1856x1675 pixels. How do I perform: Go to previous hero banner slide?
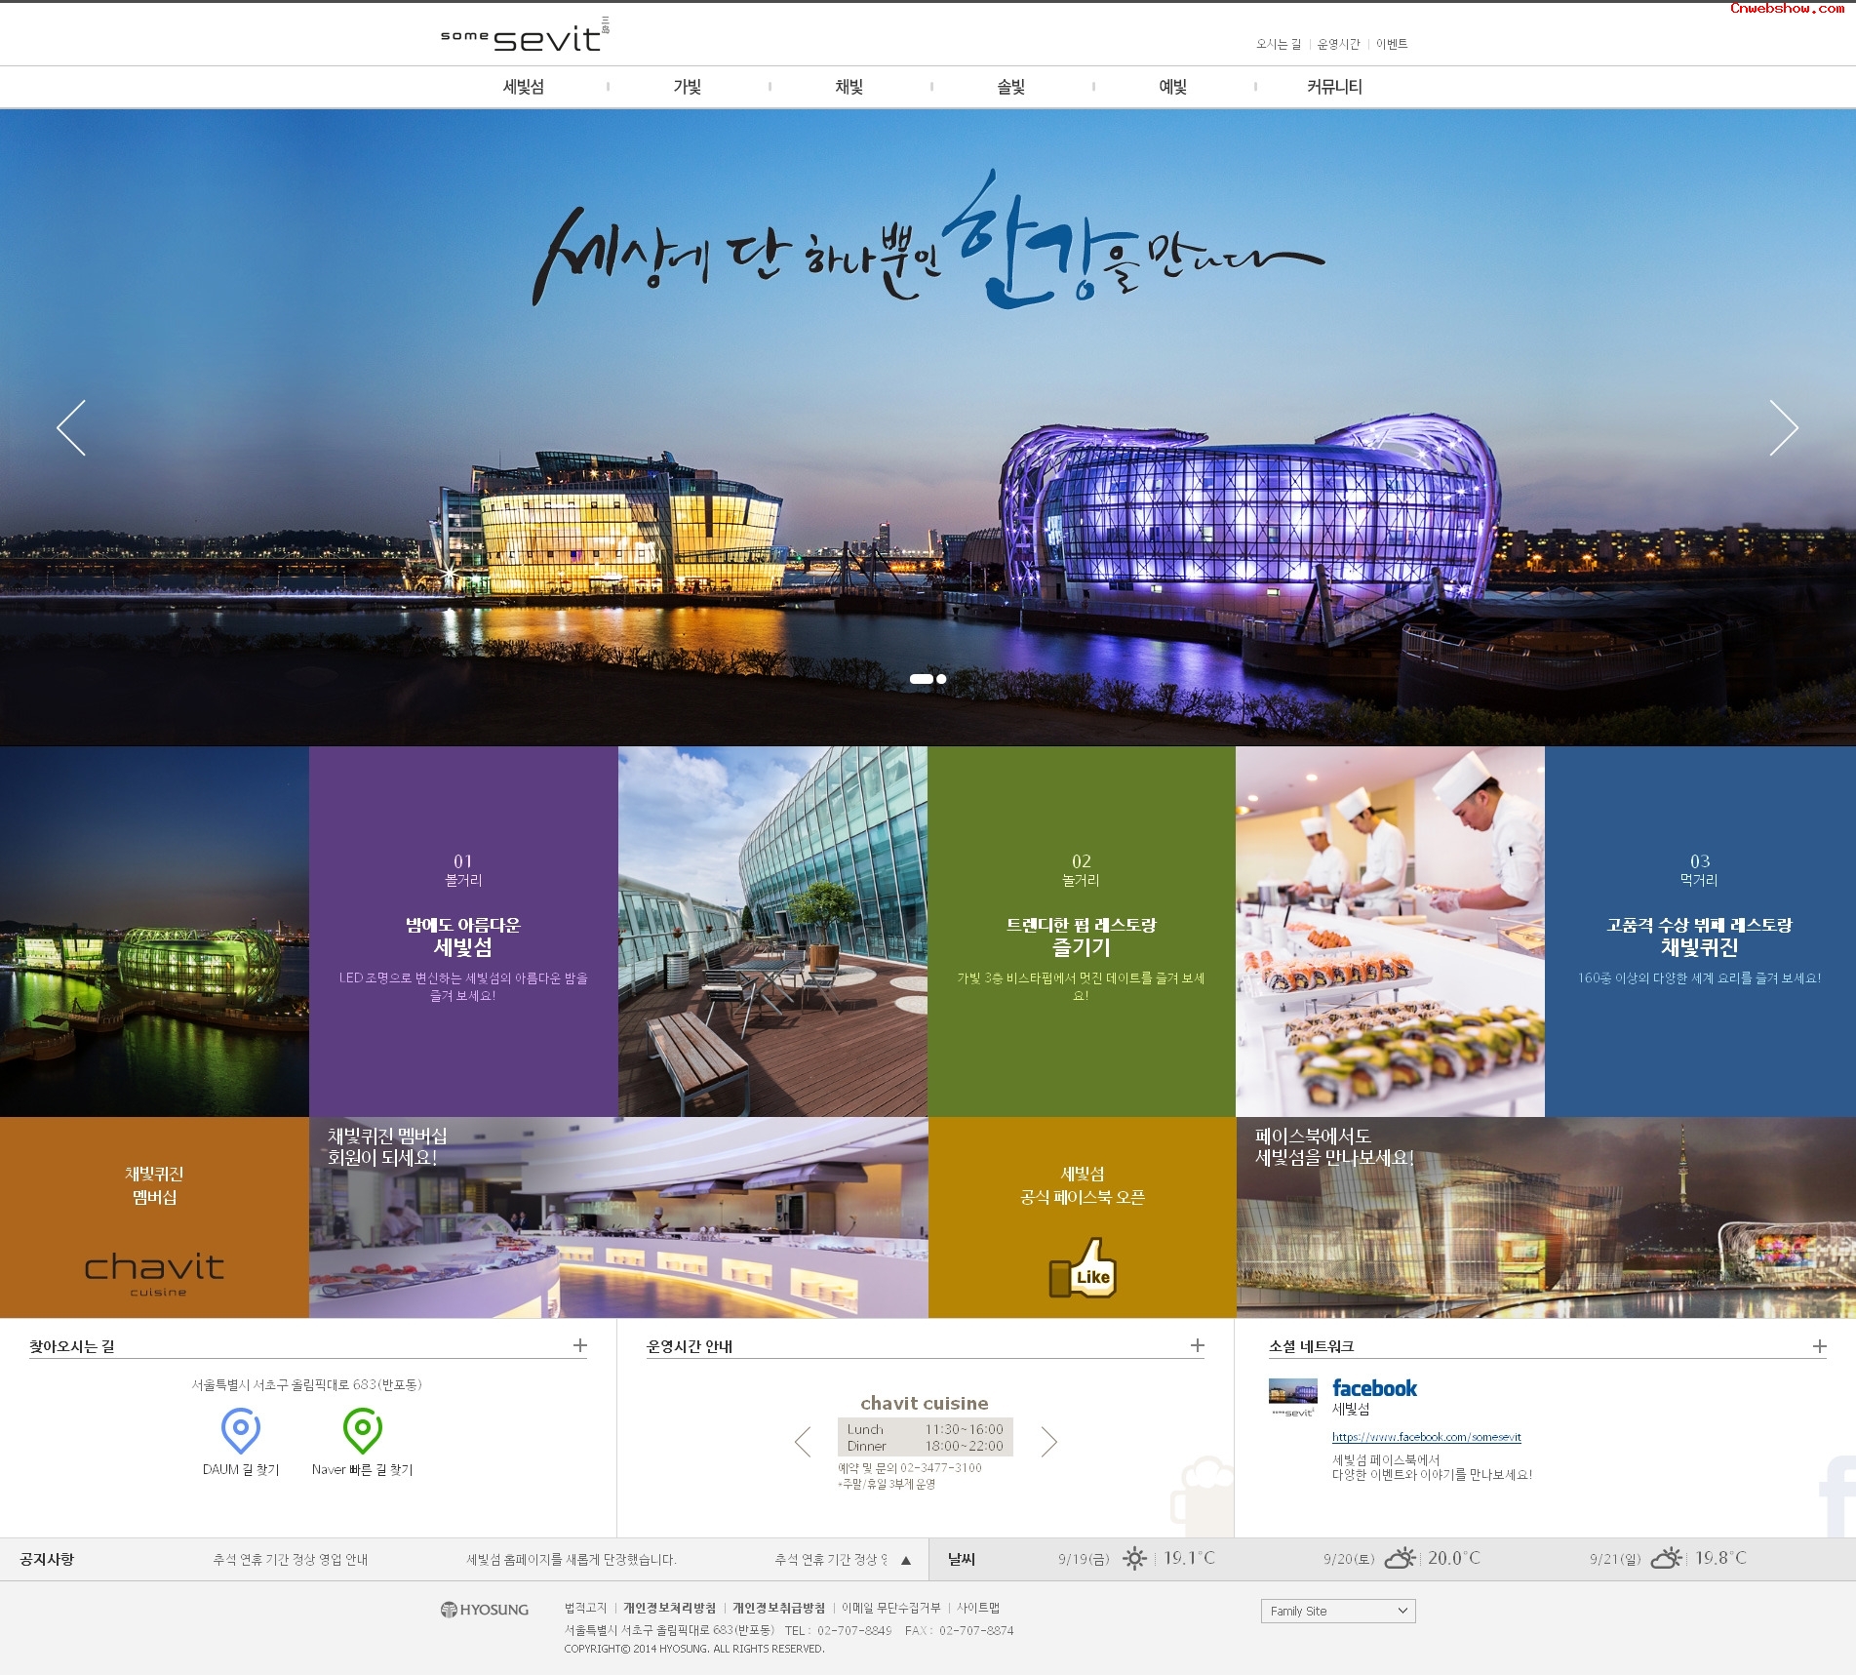(71, 427)
